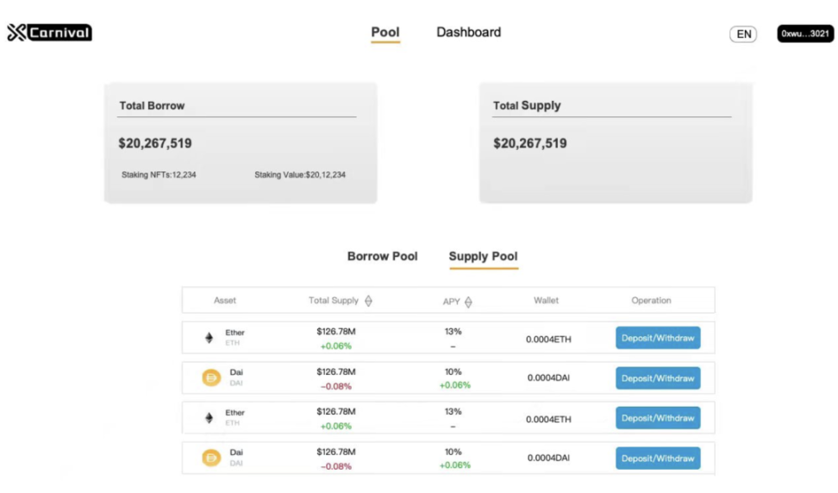Click Deposit/Withdraw for first Dai row
This screenshot has height=493, width=838.
tap(658, 378)
